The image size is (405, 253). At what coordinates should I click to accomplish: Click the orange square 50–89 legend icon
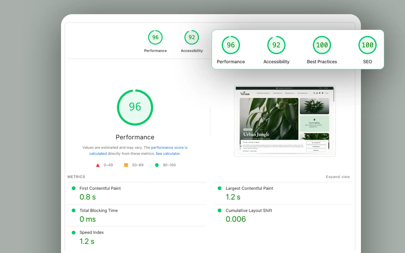[x=126, y=165]
